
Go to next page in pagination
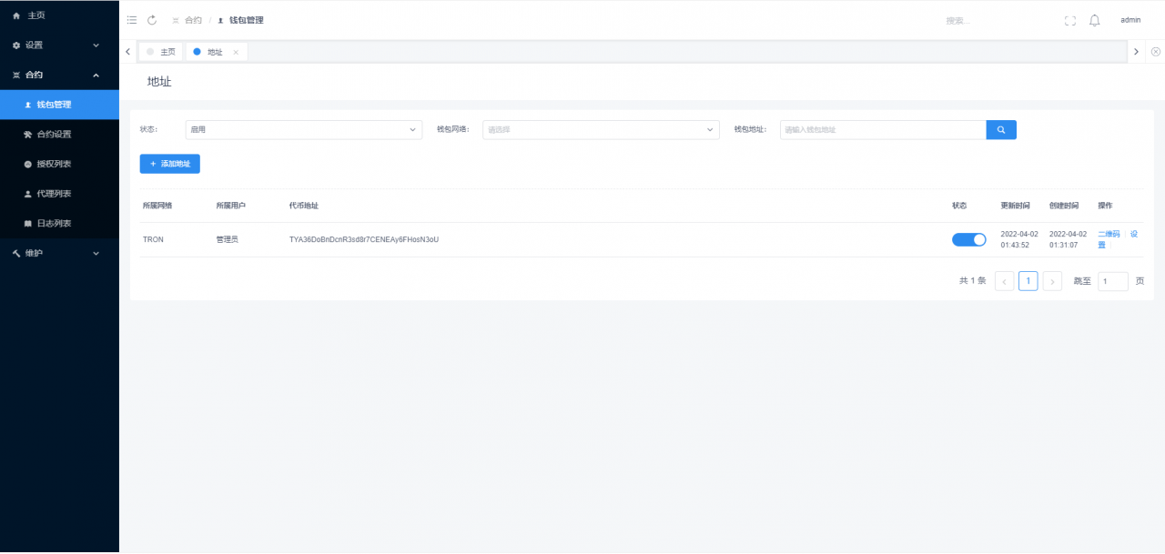pos(1052,281)
